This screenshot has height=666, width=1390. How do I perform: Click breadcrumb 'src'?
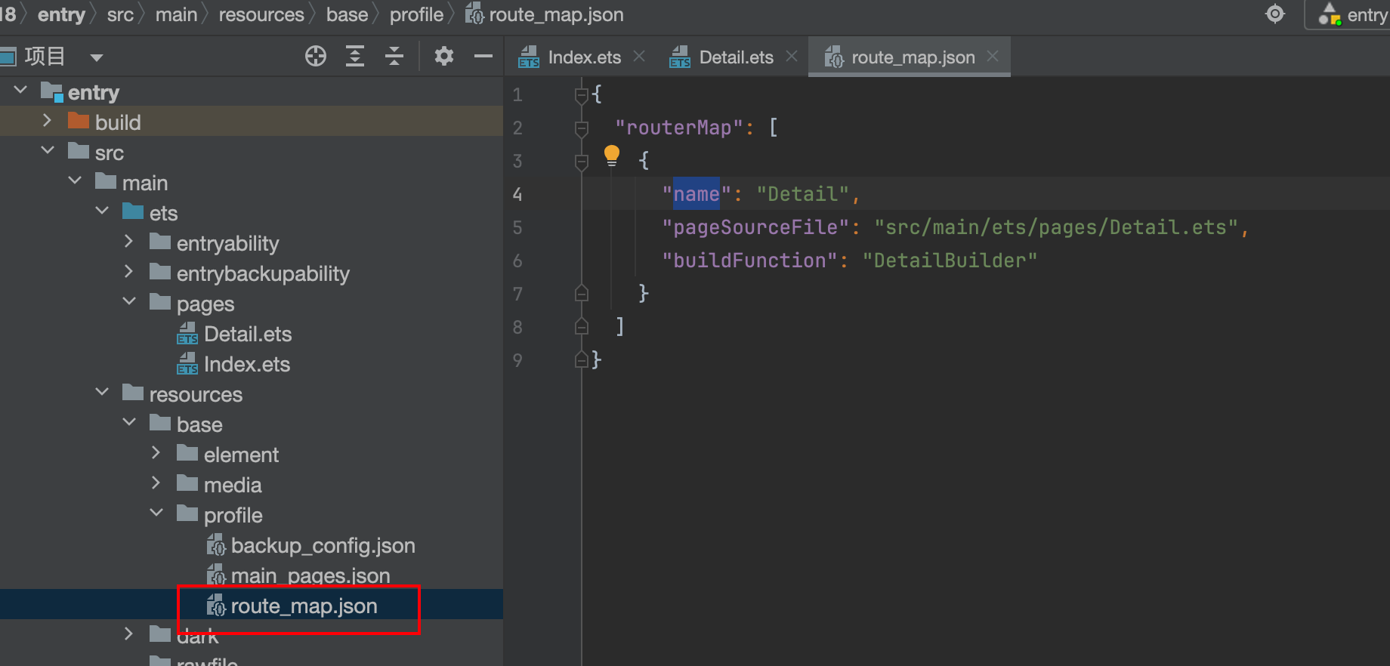(120, 14)
